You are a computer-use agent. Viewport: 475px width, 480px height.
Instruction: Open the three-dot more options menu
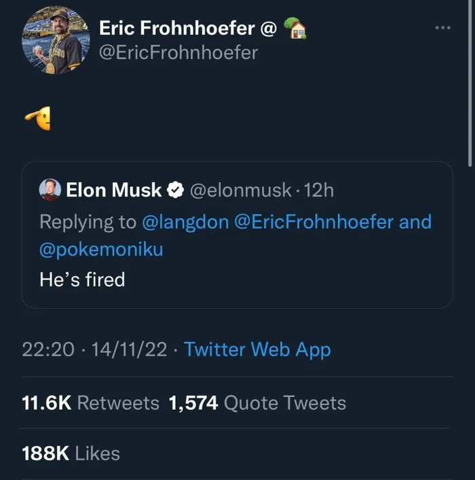click(442, 28)
